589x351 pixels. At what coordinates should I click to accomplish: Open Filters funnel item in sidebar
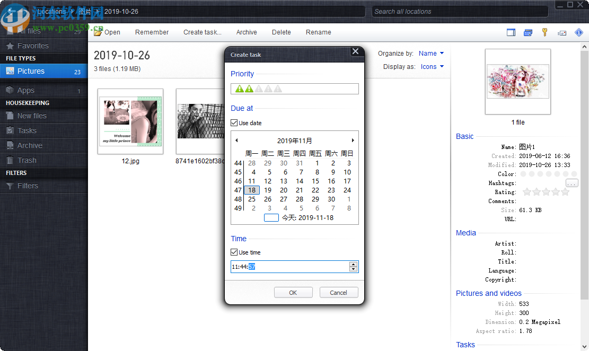point(43,186)
